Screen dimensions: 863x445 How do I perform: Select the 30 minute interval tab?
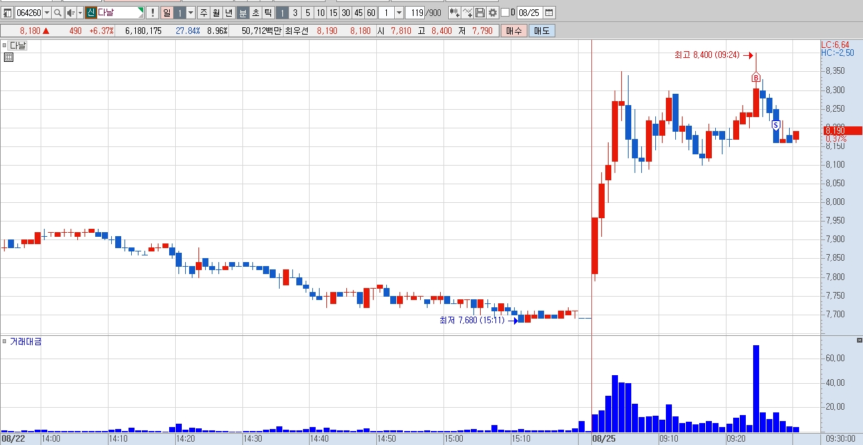[x=346, y=13]
